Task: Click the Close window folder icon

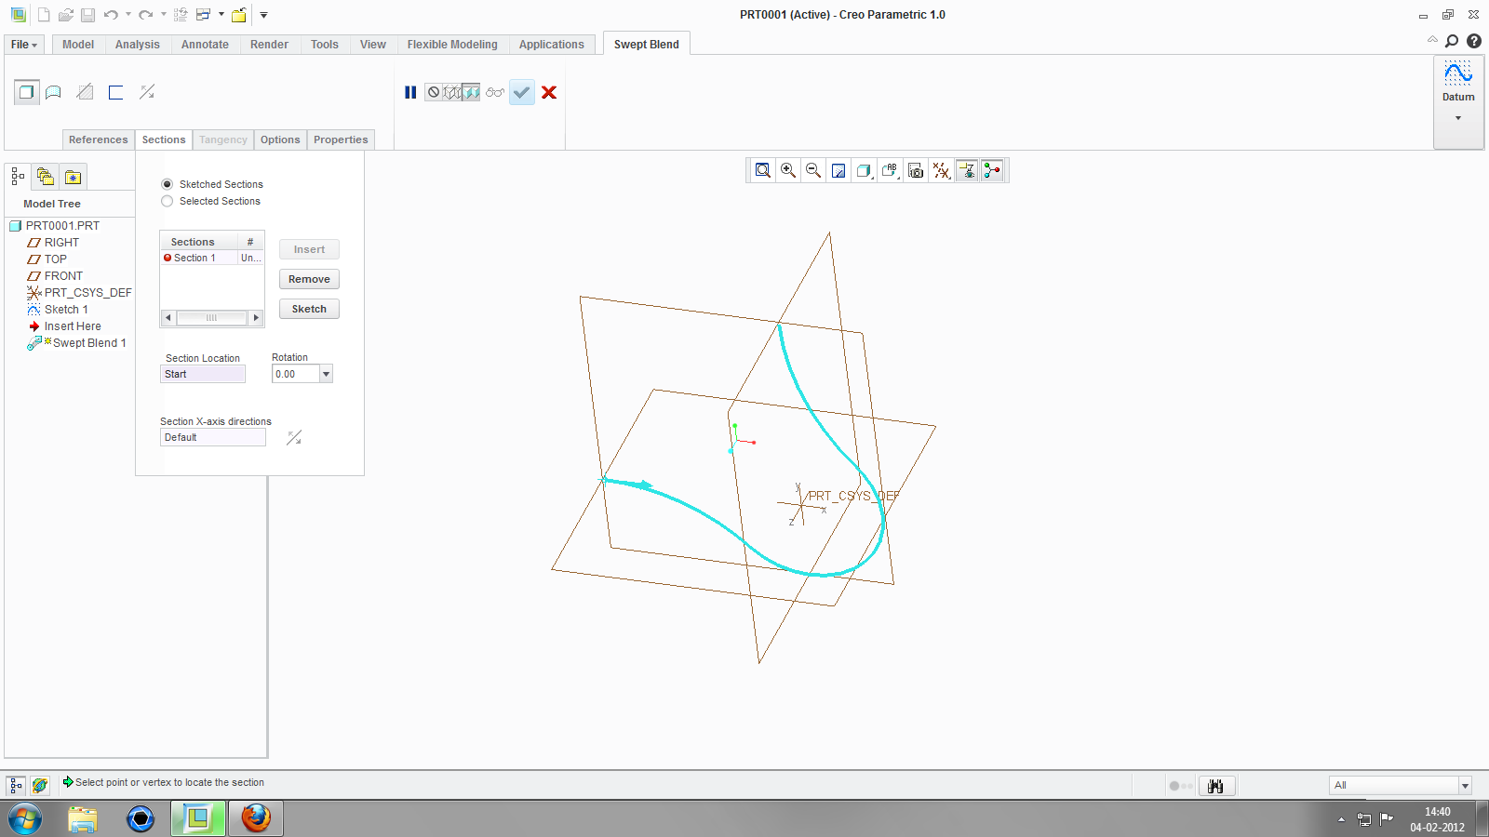Action: click(239, 15)
